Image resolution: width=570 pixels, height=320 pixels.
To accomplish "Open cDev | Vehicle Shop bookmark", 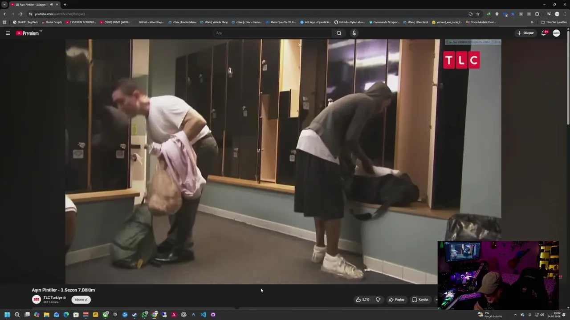I will 214,22.
